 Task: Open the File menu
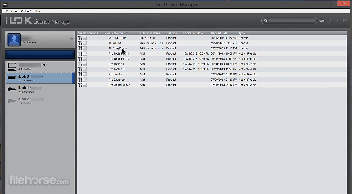tap(6, 11)
